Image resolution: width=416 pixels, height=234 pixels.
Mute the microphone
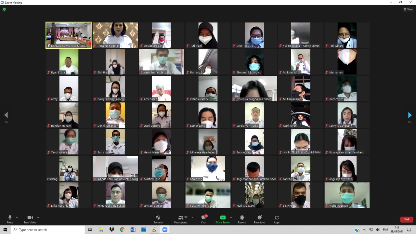pos(10,219)
